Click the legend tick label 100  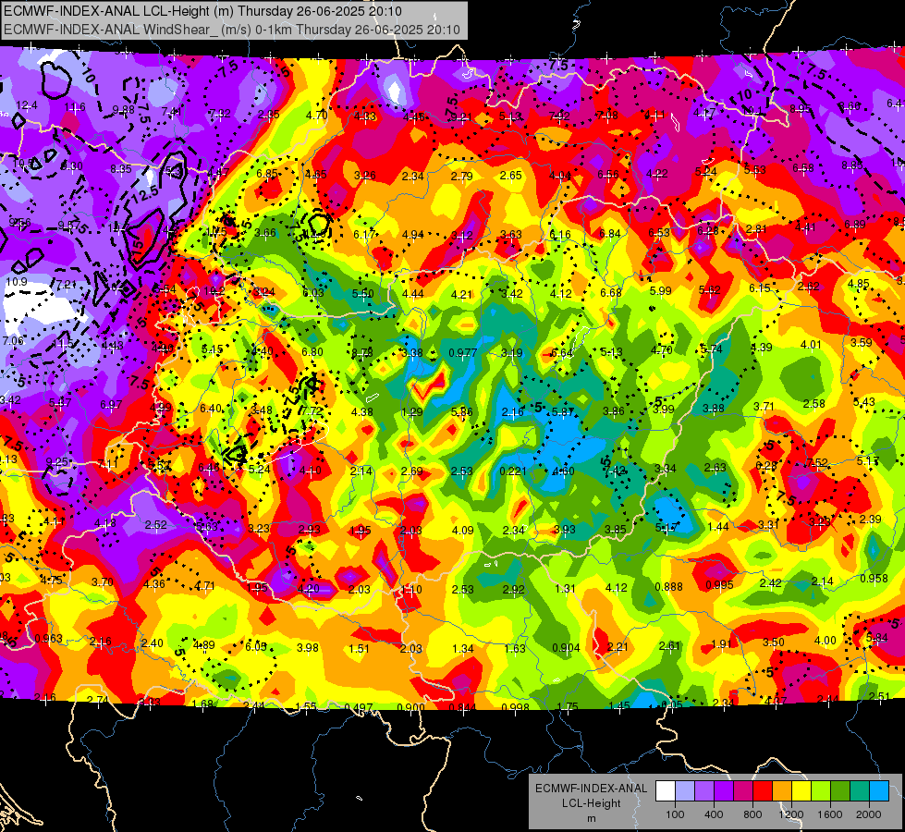tap(675, 814)
